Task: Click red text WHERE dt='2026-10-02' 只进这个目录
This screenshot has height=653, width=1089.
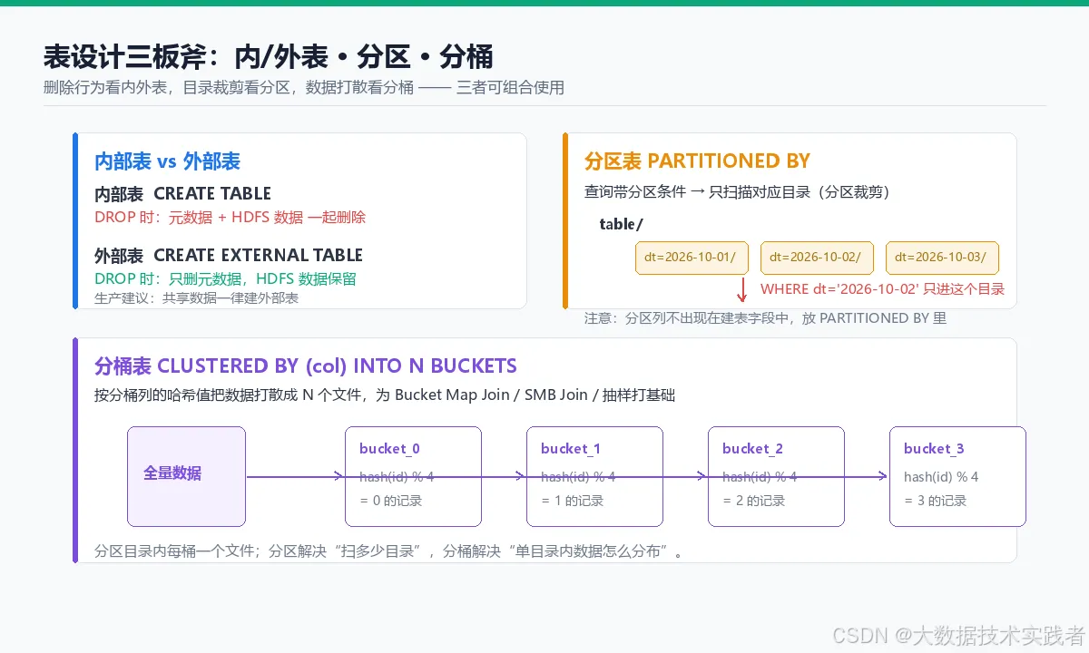Action: (x=882, y=289)
